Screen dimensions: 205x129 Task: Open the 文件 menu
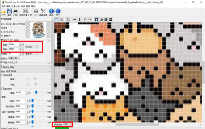coord(3,6)
